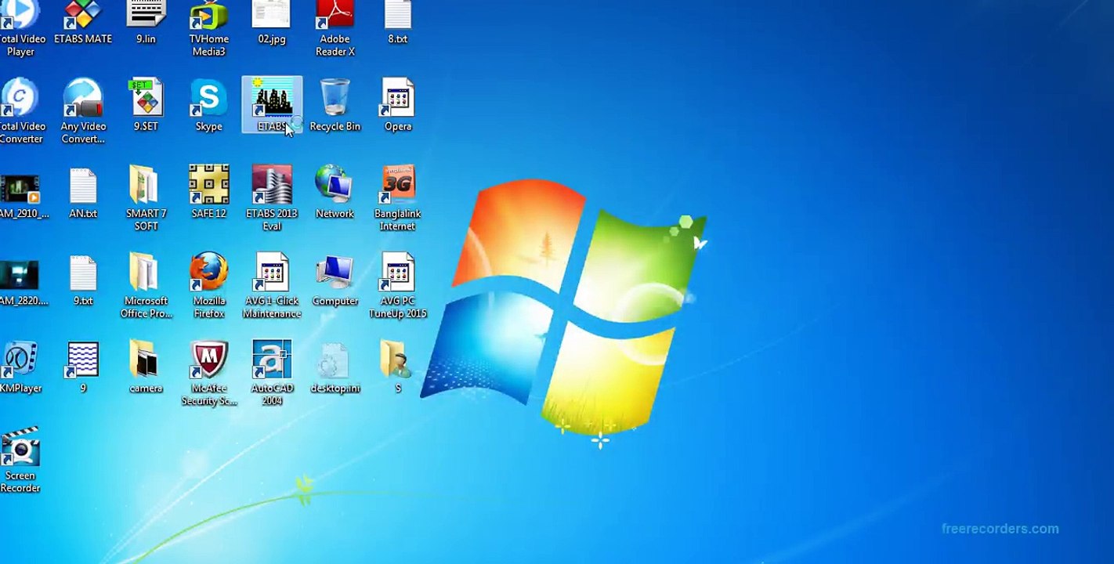Open the SMART 7 SOFT folder
The width and height of the screenshot is (1114, 564).
tap(146, 198)
